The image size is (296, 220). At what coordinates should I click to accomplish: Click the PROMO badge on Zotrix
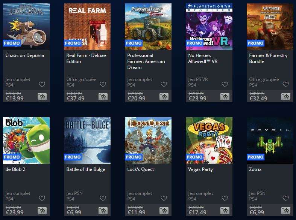(x=255, y=157)
